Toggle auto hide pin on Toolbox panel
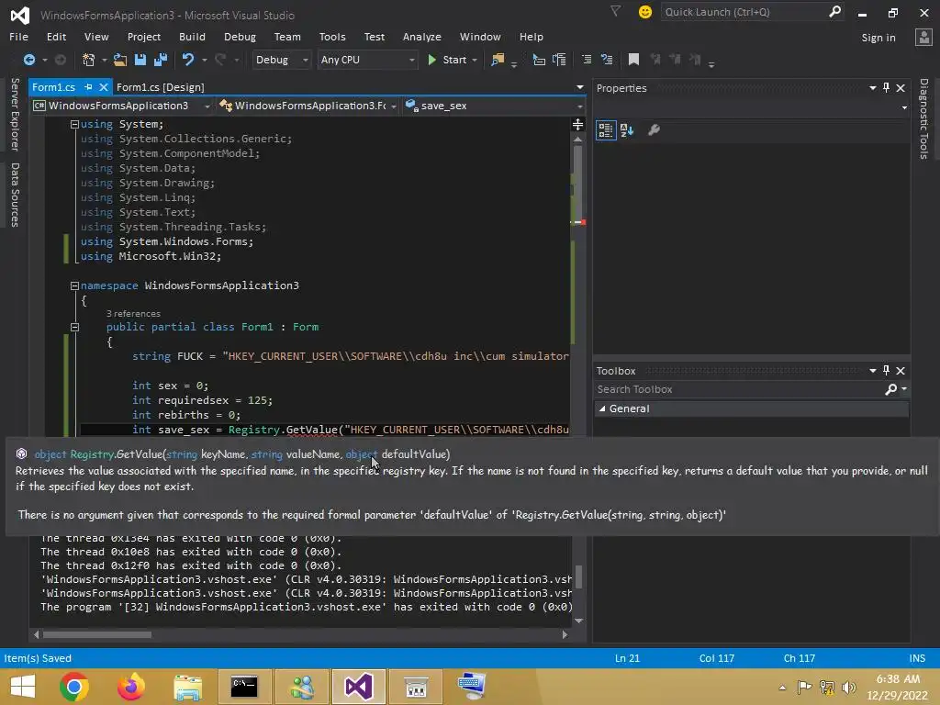Viewport: 940px width, 705px height. [886, 371]
